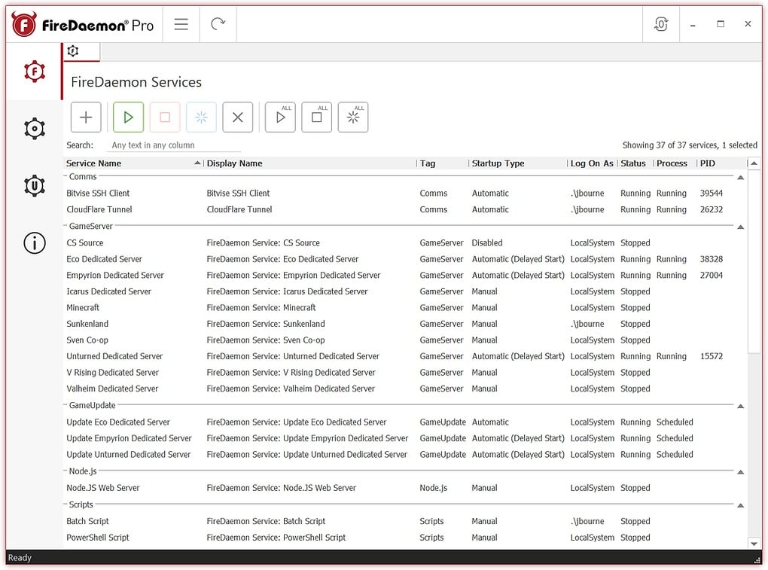Viewport: 768px width, 570px height.
Task: Click scrollbar down arrow of services list
Action: coord(754,543)
